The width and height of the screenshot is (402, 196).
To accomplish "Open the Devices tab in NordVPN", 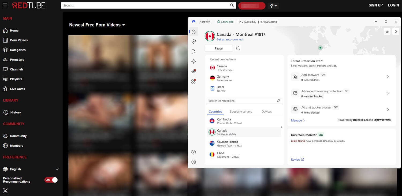I will 266,111.
